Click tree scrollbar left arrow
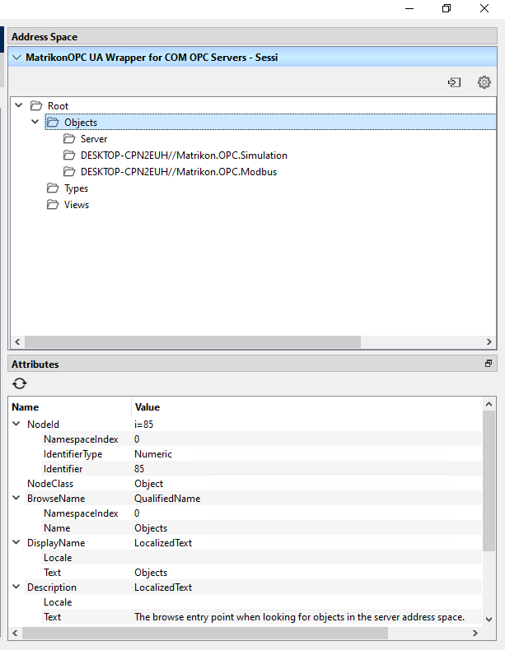505x650 pixels. coord(17,342)
